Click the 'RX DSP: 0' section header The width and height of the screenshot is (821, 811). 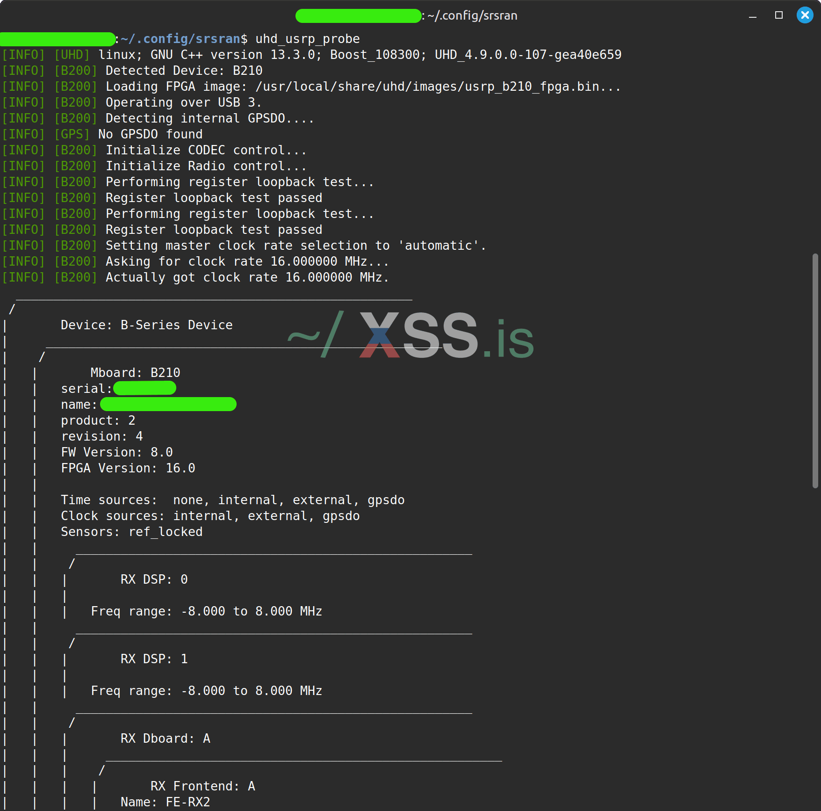154,579
